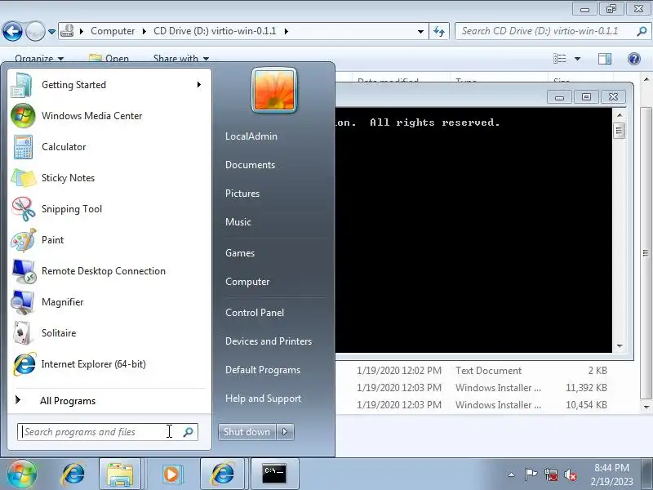
Task: Click Command Prompt scrollbar up arrow
Action: coord(620,114)
